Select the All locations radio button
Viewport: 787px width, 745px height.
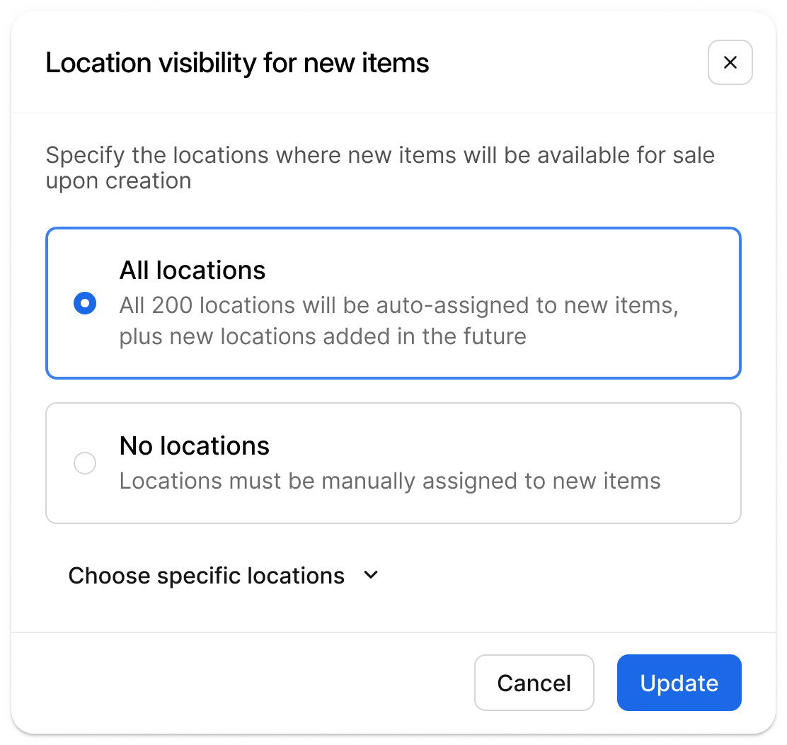point(85,304)
